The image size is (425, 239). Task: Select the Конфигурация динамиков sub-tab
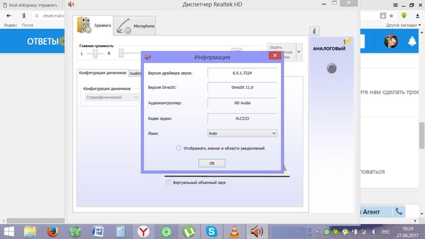click(x=102, y=73)
